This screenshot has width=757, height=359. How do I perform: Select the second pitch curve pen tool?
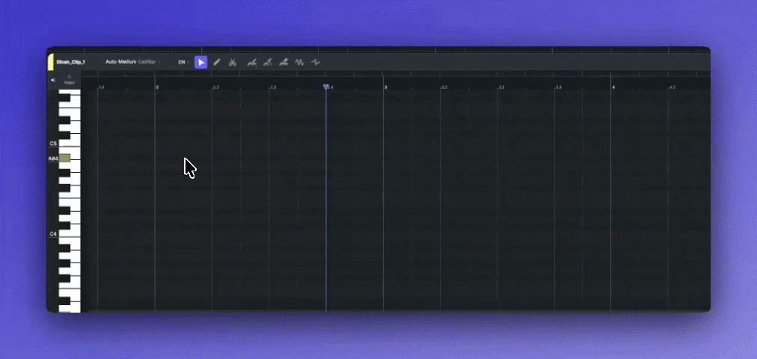[x=268, y=62]
